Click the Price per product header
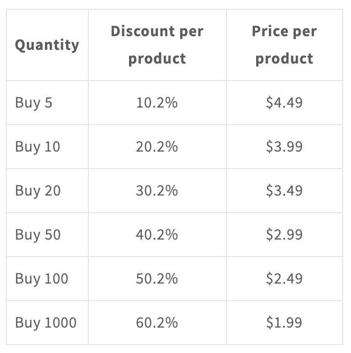The image size is (351, 353). tap(285, 45)
